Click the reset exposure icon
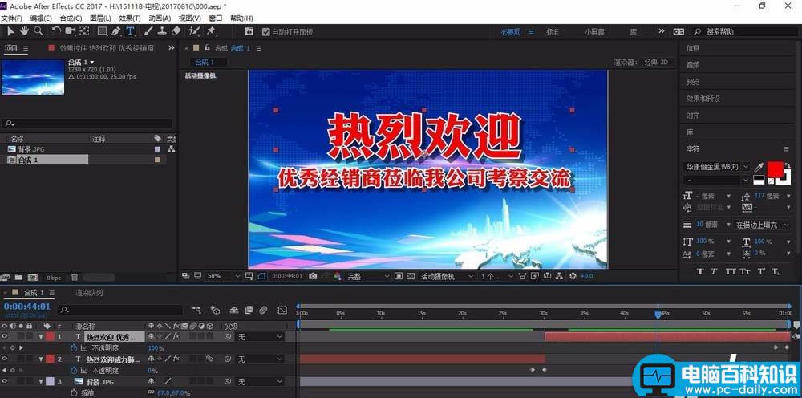Viewport: 802px width, 398px height. [573, 276]
